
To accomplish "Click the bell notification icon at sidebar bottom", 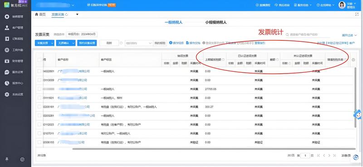I will tap(7, 159).
